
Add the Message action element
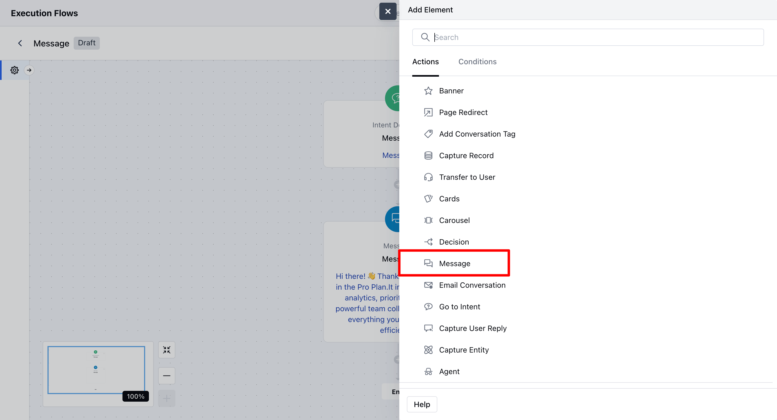[x=454, y=263]
